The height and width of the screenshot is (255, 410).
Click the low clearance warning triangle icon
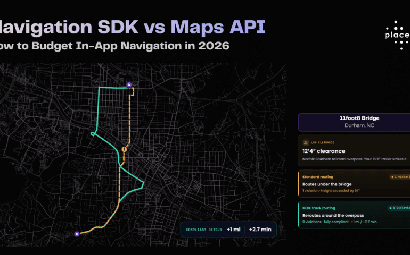(306, 142)
